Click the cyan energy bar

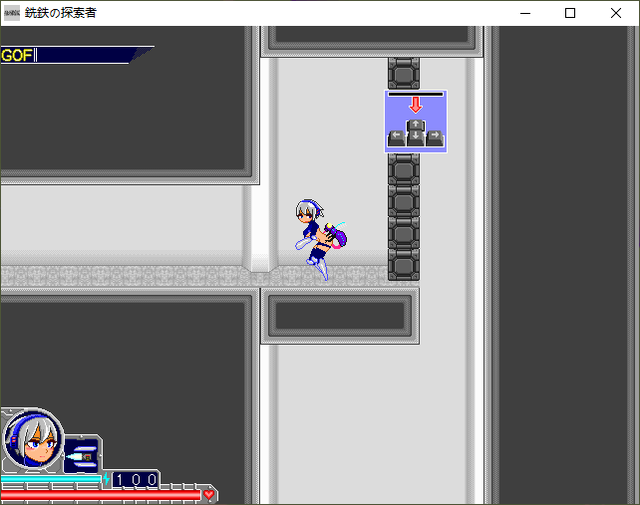coord(50,479)
